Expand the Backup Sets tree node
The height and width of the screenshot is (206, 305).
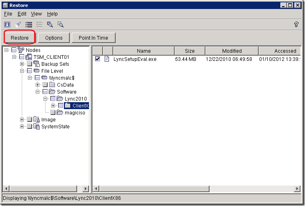(x=22, y=64)
